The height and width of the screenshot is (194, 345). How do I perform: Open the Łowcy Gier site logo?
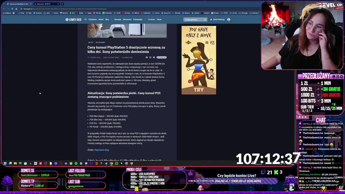[x=73, y=19]
